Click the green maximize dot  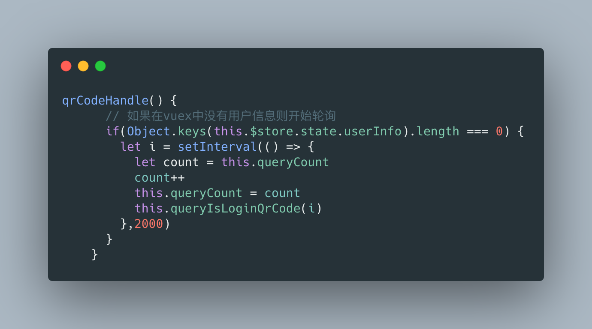(100, 66)
